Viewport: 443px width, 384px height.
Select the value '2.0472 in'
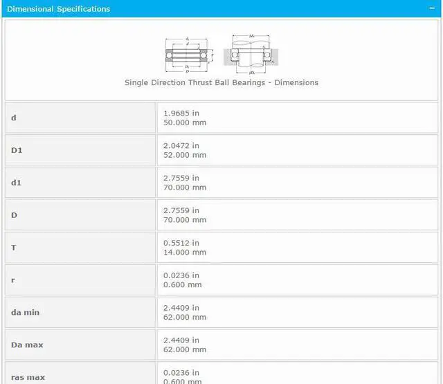(181, 146)
